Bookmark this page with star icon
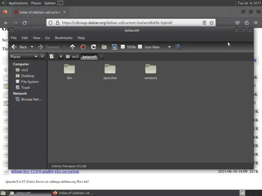This screenshot has height=196, width=262. tap(212, 23)
